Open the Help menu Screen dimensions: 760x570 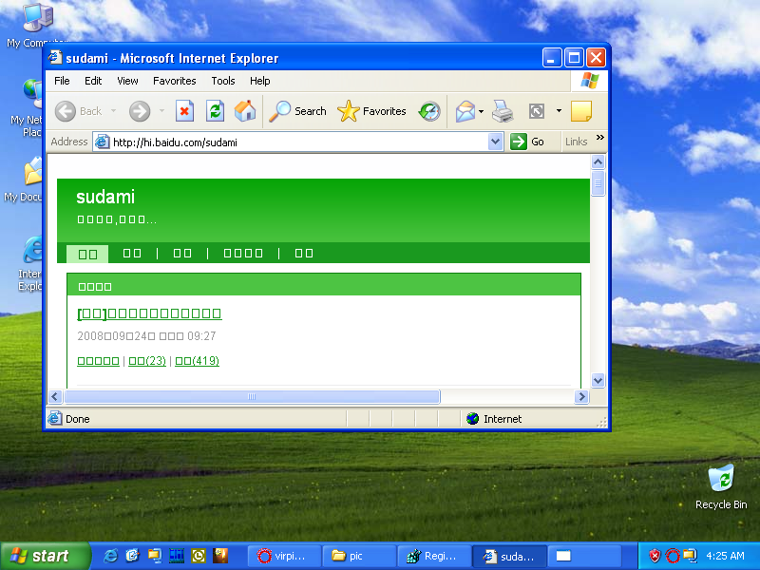coord(259,81)
